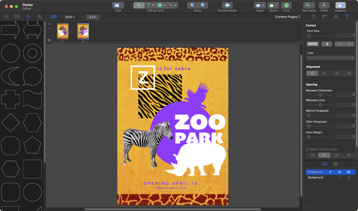This screenshot has height=211, width=358.
Task: Select the Background layer row
Action: (330, 177)
